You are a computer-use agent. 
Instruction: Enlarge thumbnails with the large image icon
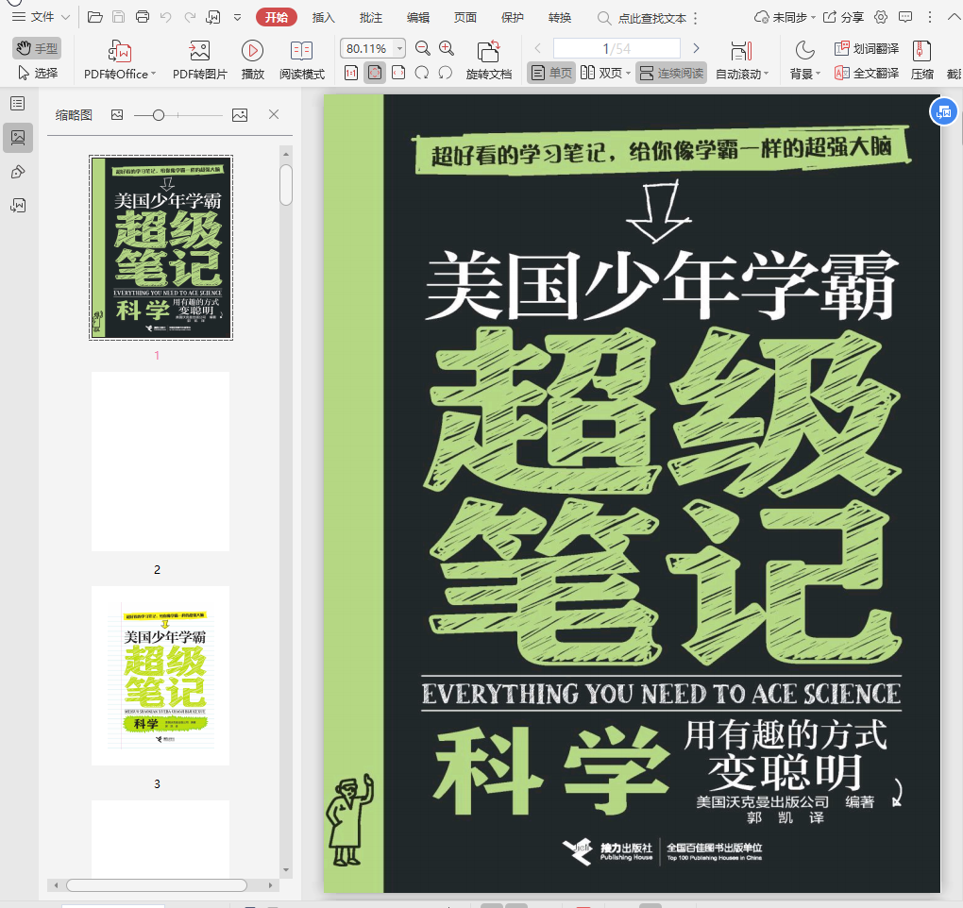pos(240,115)
